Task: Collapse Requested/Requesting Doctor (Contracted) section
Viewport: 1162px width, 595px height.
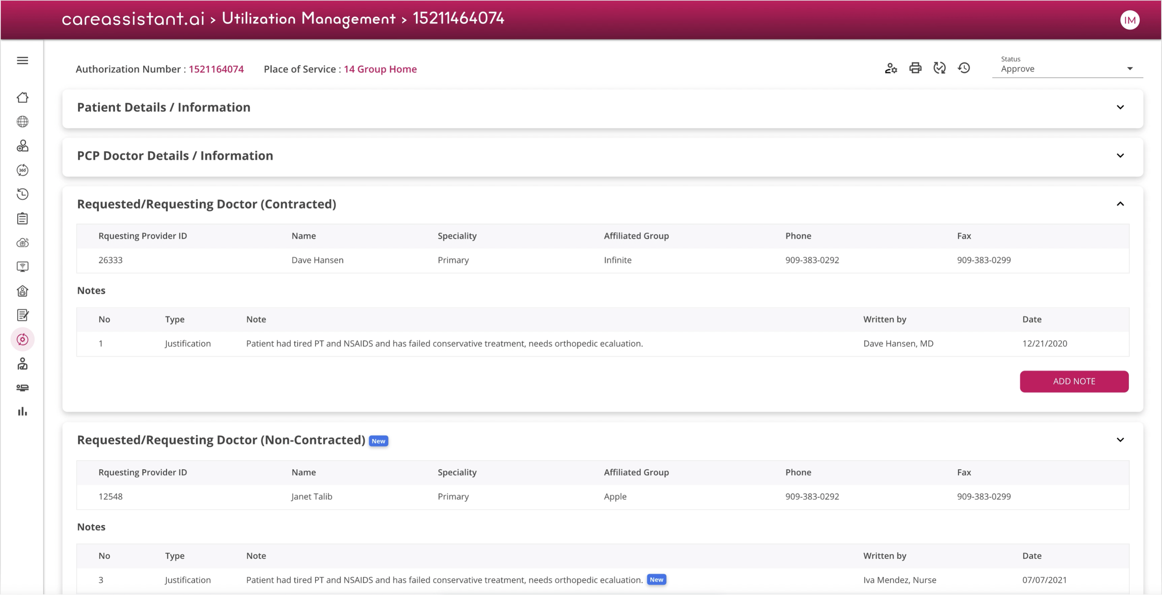Action: (1120, 204)
